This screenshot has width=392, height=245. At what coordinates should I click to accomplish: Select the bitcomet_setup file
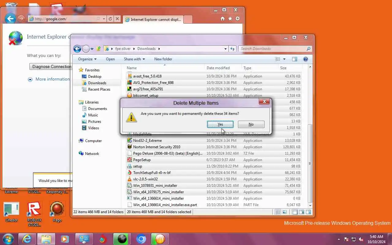tap(214, 96)
